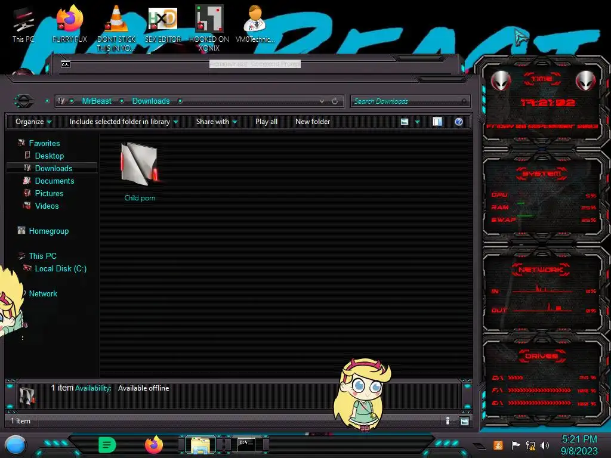611x458 pixels.
Task: Click the IN traffic graph in Network gadget
Action: click(x=542, y=289)
